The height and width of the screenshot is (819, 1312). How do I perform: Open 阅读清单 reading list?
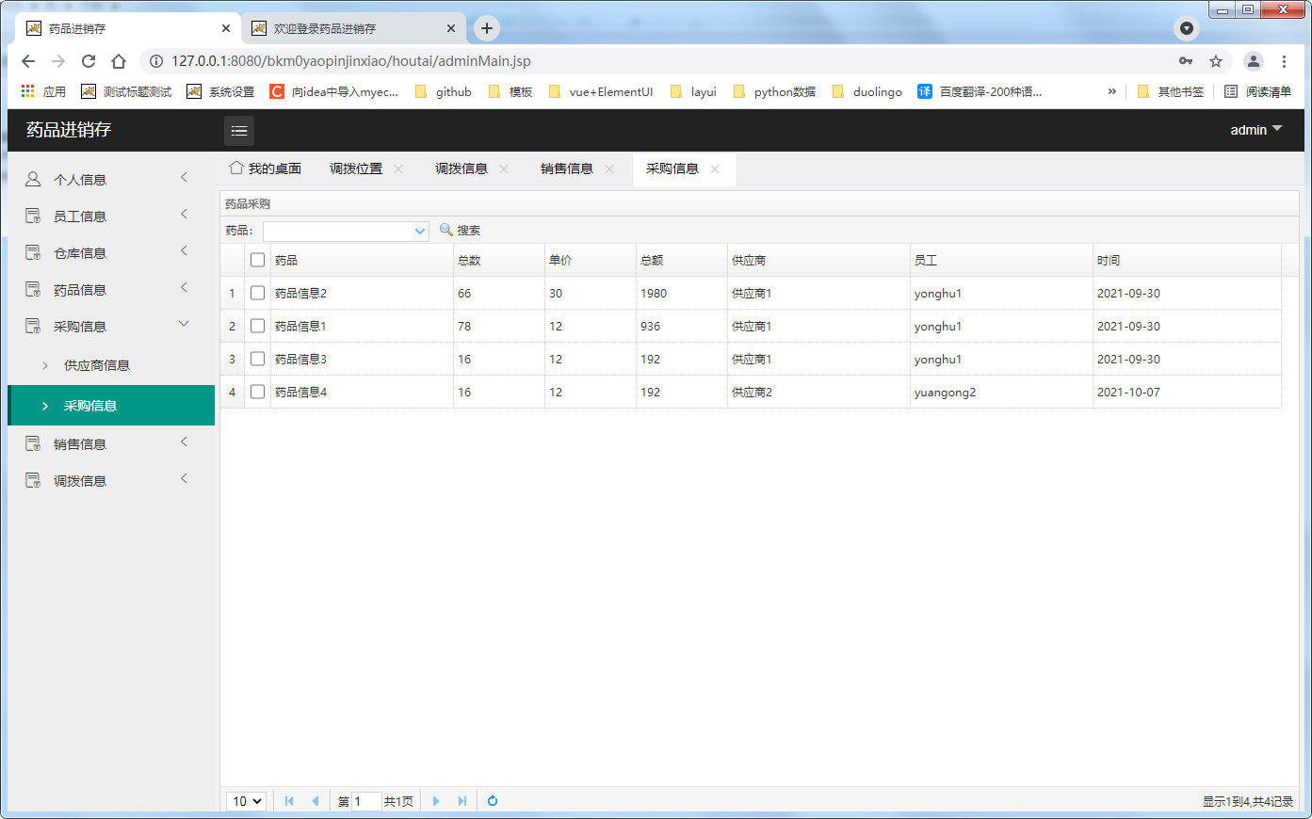click(x=1257, y=91)
